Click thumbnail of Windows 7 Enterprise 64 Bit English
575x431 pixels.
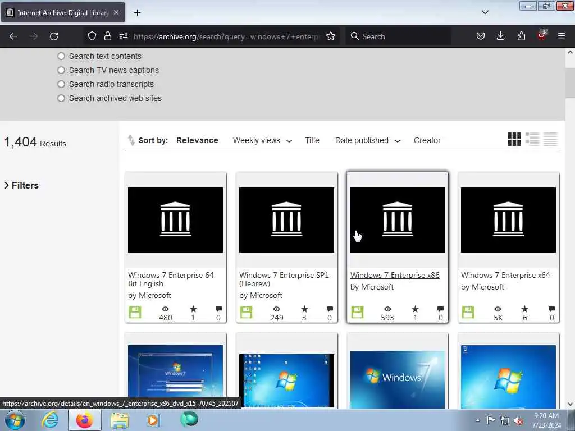[x=175, y=220]
